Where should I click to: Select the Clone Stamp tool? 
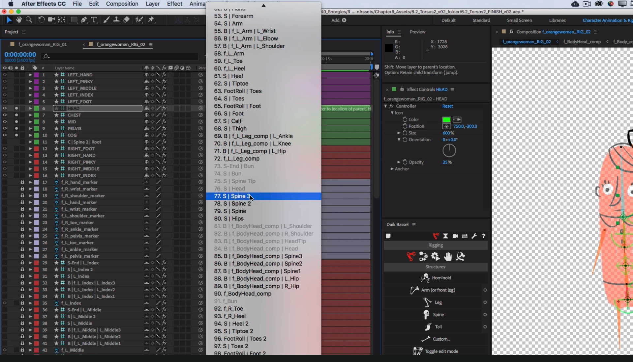coord(116,20)
